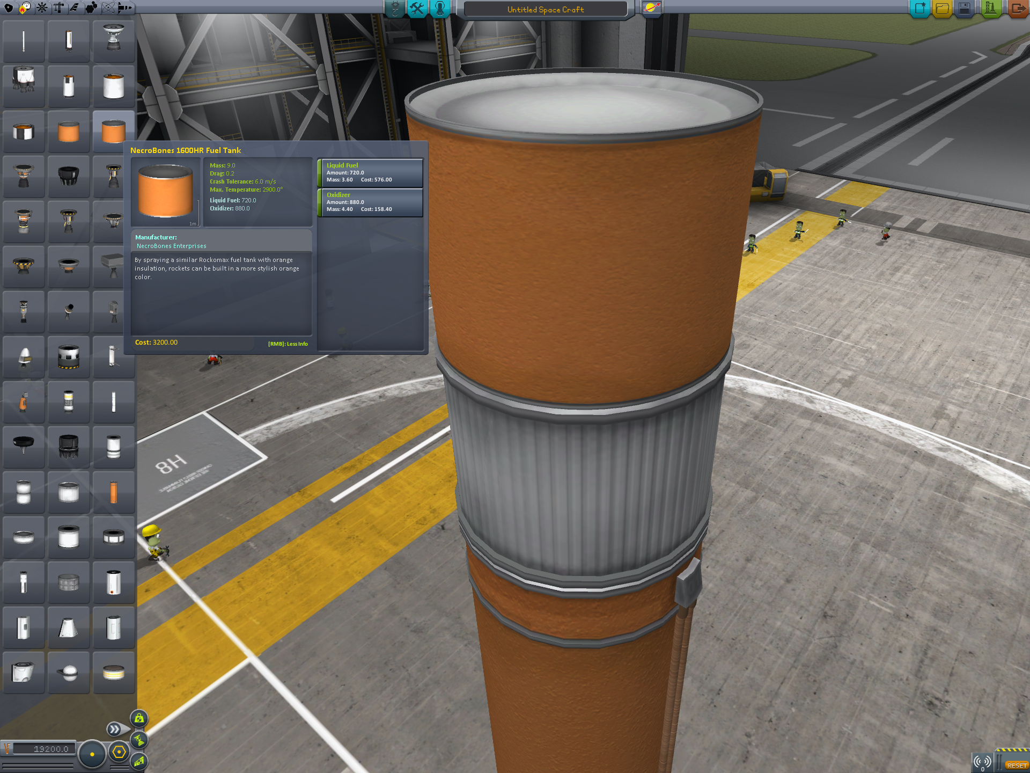Open the Propulsion parts category tab
The height and width of the screenshot is (773, 1030).
pos(25,8)
